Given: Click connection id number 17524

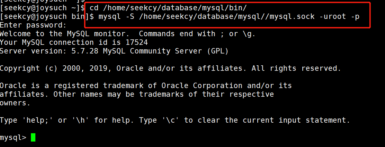Looking at the screenshot, I should coord(137,43).
